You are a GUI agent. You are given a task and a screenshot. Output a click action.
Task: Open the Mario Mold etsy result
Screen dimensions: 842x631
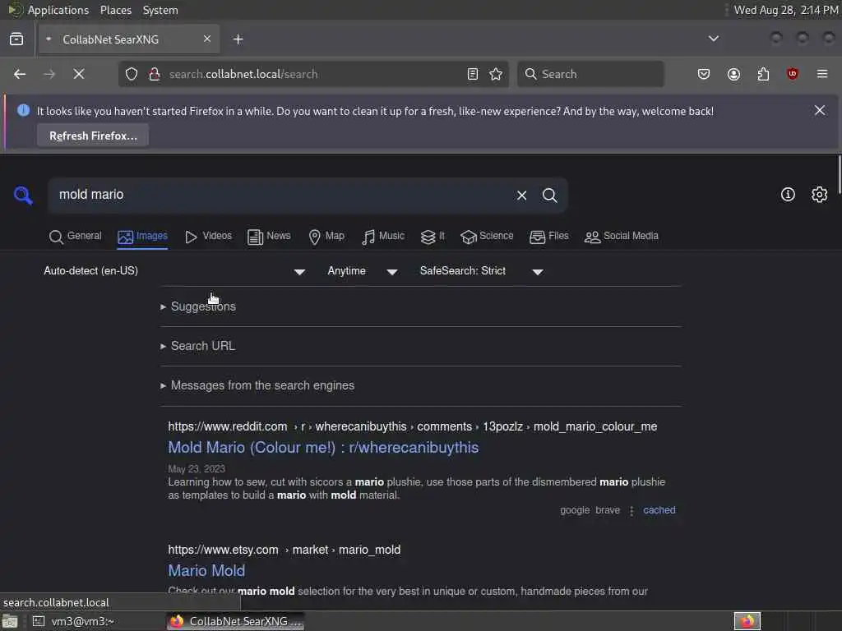pos(206,570)
